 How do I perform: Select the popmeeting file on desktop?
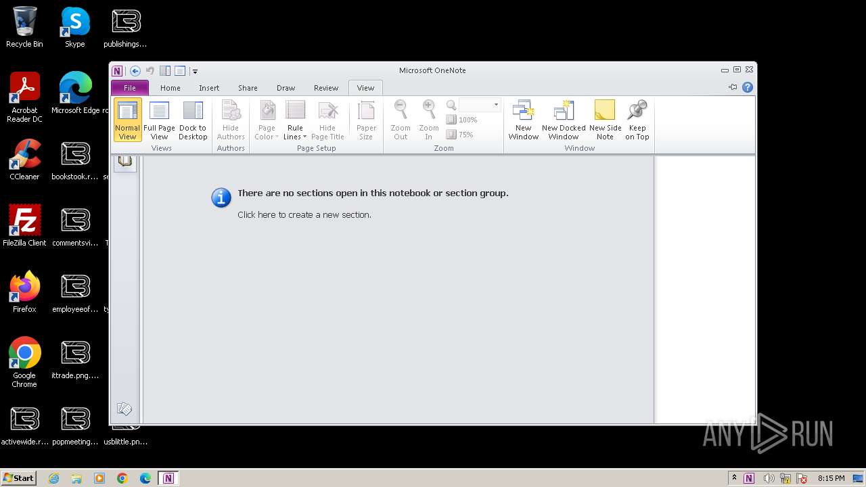75,425
